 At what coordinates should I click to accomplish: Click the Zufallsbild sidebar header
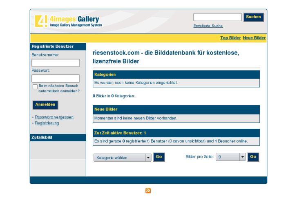coord(58,138)
